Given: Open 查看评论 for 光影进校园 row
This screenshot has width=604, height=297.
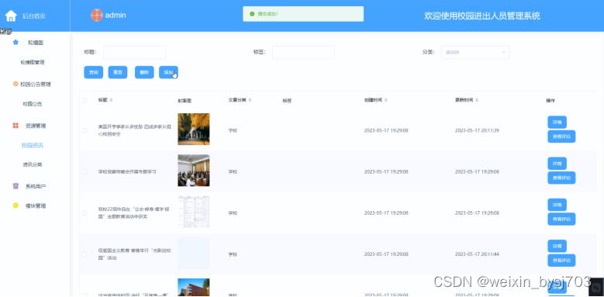Looking at the screenshot, I should 561,260.
